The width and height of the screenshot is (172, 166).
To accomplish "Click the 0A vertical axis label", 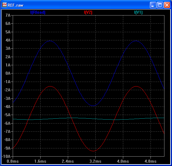I will [8, 73].
